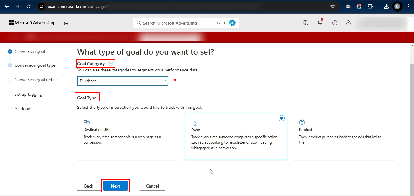Viewport: 414px width, 196px height.
Task: Click the Goal Category help tooltip icon
Action: pos(111,64)
